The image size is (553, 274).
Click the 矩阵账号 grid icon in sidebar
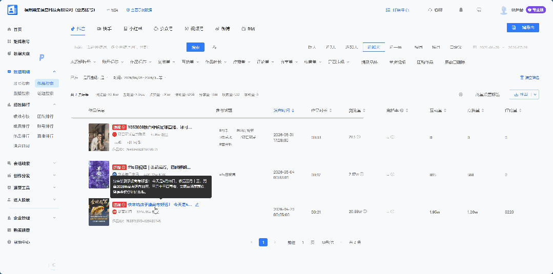9,41
